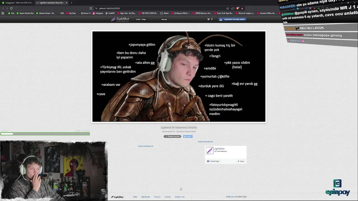Click the browser forward arrow
Screen dimensions: 358x201
click(7, 8)
